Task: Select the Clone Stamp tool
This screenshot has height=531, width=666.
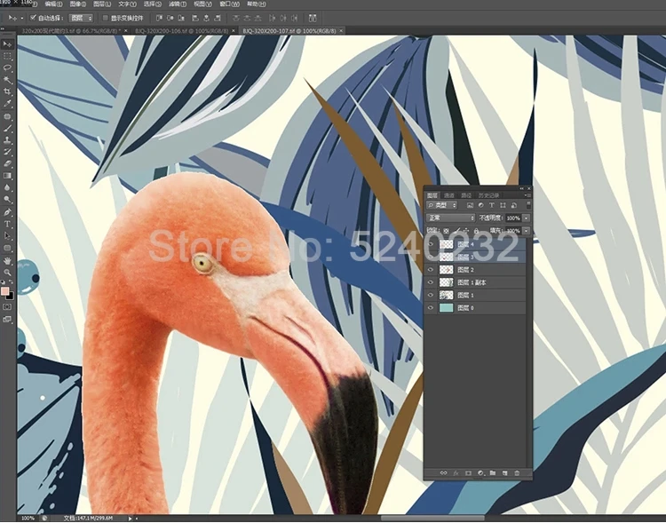Action: pos(7,140)
